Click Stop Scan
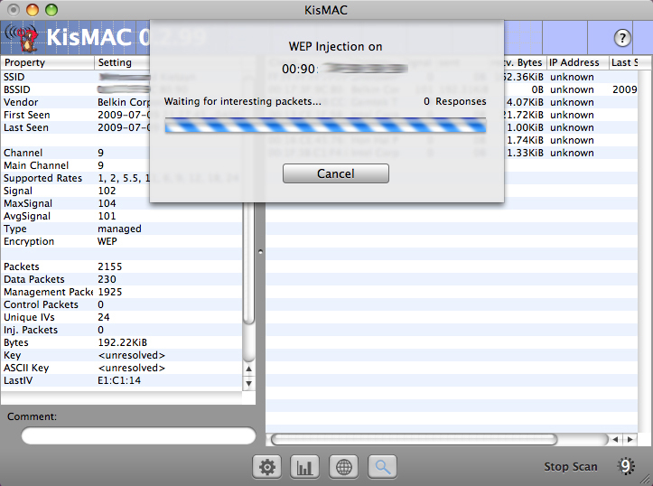 click(571, 466)
